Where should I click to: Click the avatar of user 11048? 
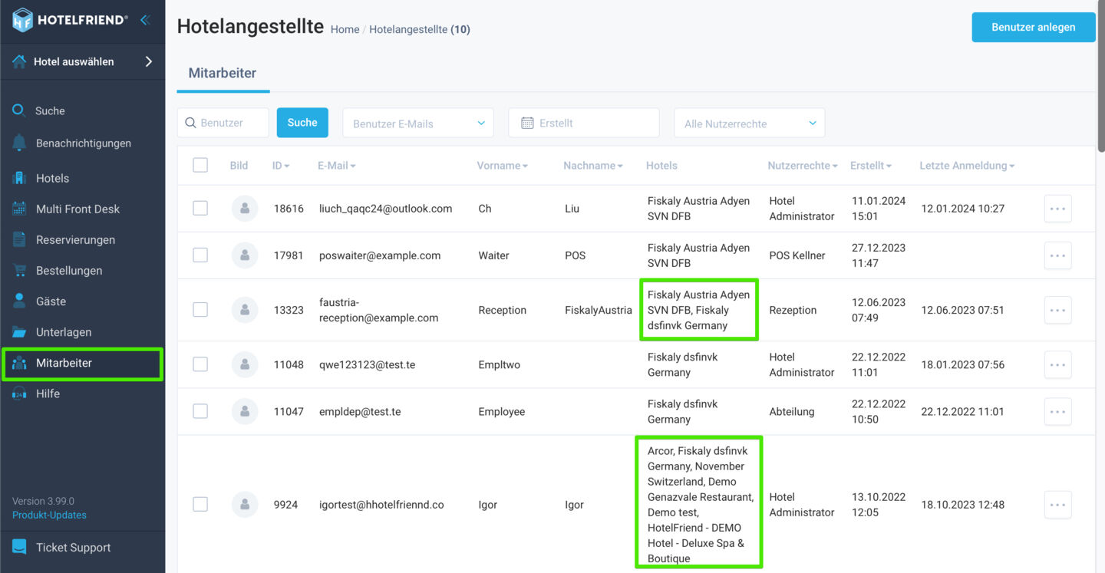point(244,364)
